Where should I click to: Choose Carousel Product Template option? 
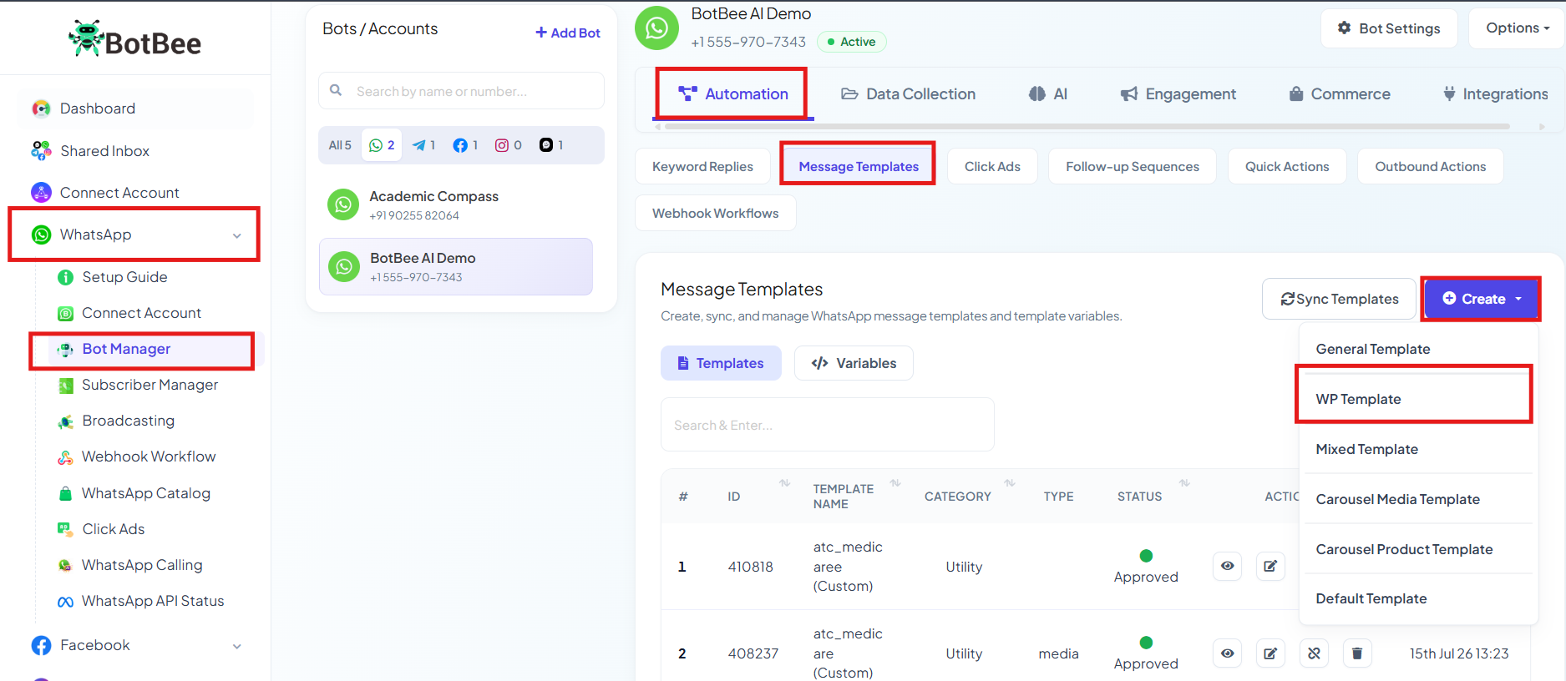[x=1418, y=549]
